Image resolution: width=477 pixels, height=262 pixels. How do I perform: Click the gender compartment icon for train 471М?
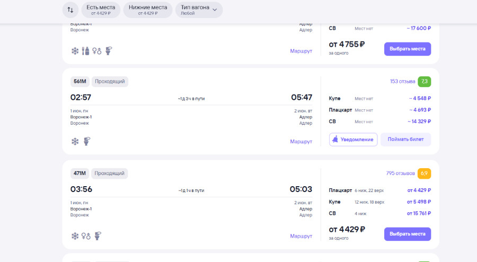(86, 236)
